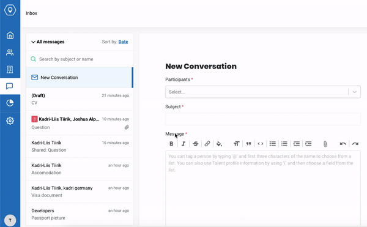The image size is (367, 227).
Task: Open the (Draft) CV conversation
Action: [x=80, y=99]
